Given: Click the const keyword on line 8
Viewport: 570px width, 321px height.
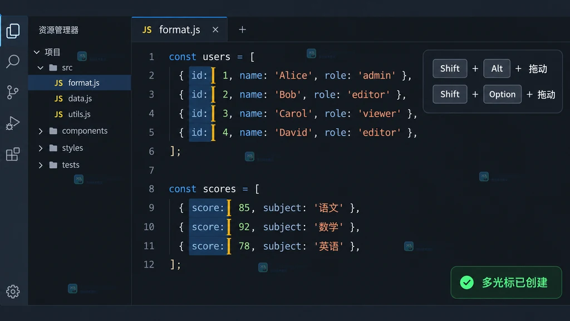Looking at the screenshot, I should 183,189.
